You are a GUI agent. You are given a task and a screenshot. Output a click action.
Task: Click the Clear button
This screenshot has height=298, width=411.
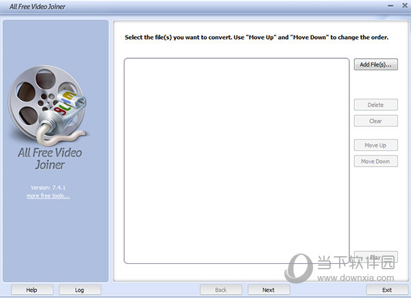coord(375,121)
